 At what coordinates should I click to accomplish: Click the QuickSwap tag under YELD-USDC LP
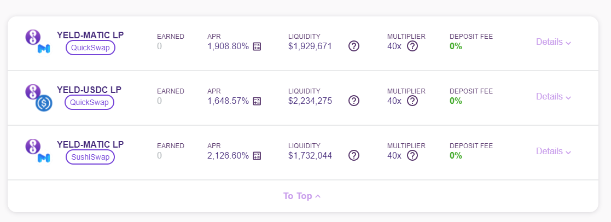[89, 102]
